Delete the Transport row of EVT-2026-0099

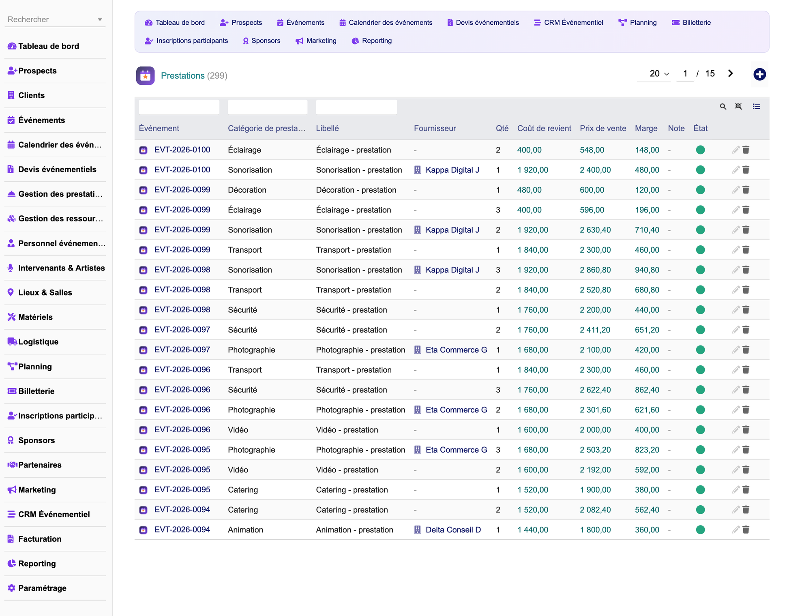[x=746, y=250]
